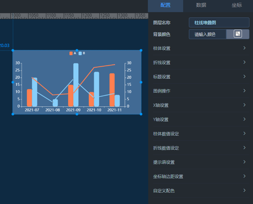Click the tall blue 2021-09 bar
The width and height of the screenshot is (253, 204).
pyautogui.click(x=76, y=85)
